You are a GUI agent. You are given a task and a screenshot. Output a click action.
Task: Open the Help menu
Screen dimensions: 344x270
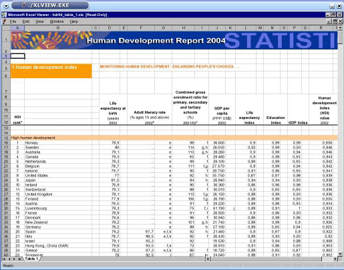click(74, 21)
